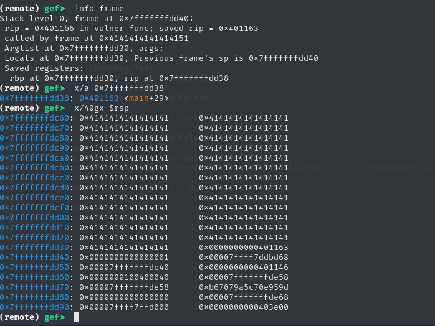
Task: Click the address 0x7fffffffdd30 row label
Action: [35, 248]
